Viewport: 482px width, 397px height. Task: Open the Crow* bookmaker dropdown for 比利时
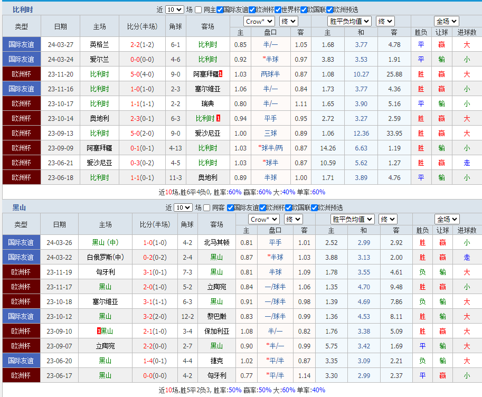258,21
